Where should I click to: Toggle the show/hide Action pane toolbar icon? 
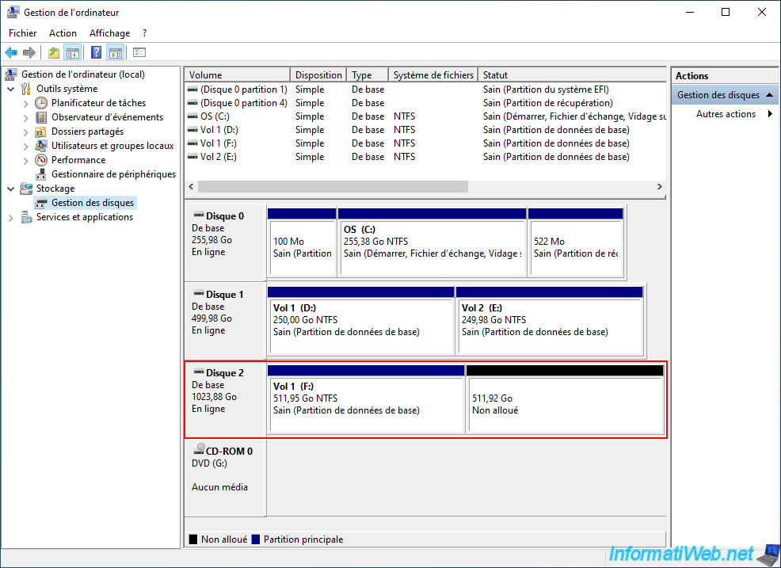point(116,53)
